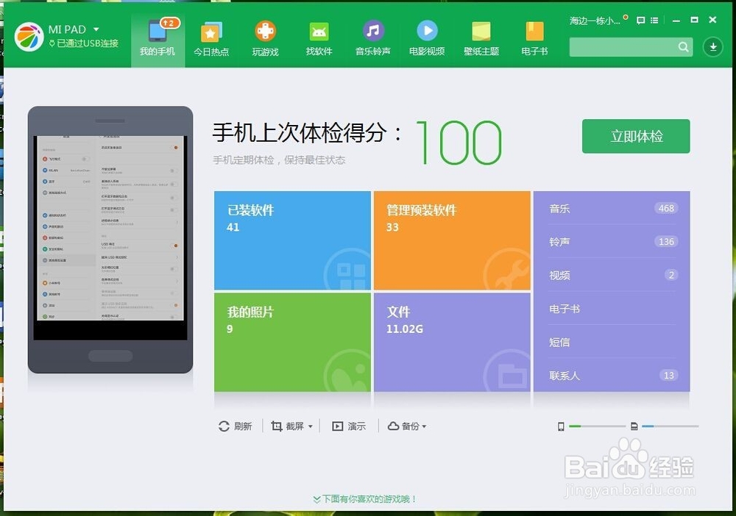Click the 备份 cloud backup icon
Screen dimensions: 736x516
click(x=393, y=426)
